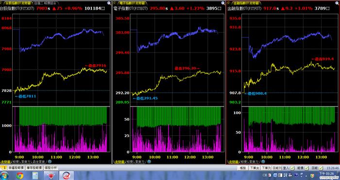Open the calculator app on the taskbar

tap(35, 176)
